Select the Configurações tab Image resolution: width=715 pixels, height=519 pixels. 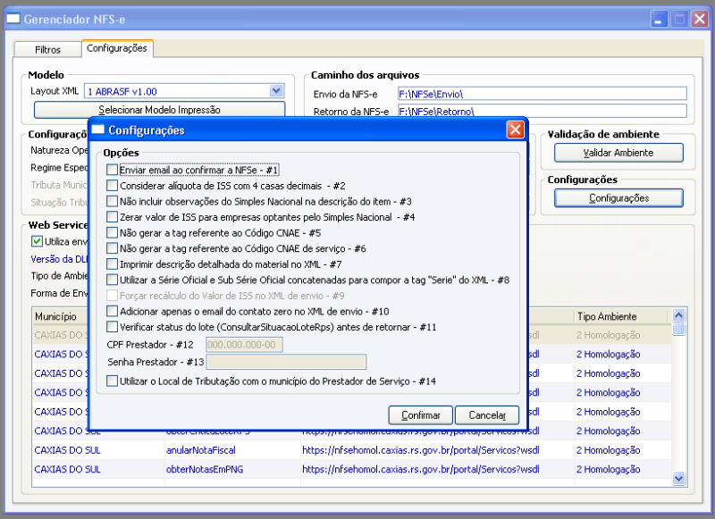(116, 50)
